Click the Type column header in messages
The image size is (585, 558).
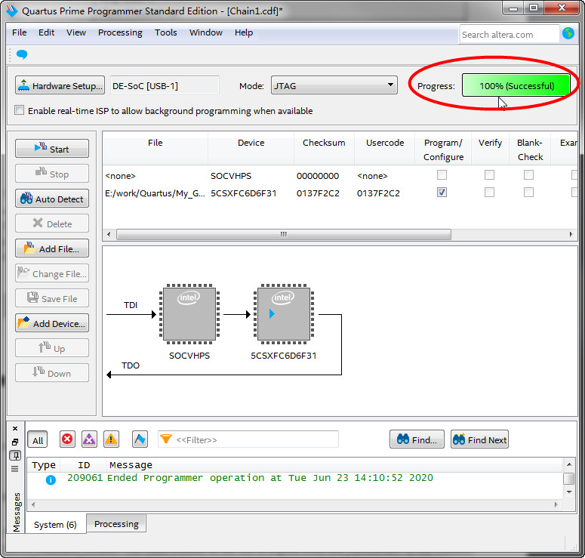click(x=44, y=464)
